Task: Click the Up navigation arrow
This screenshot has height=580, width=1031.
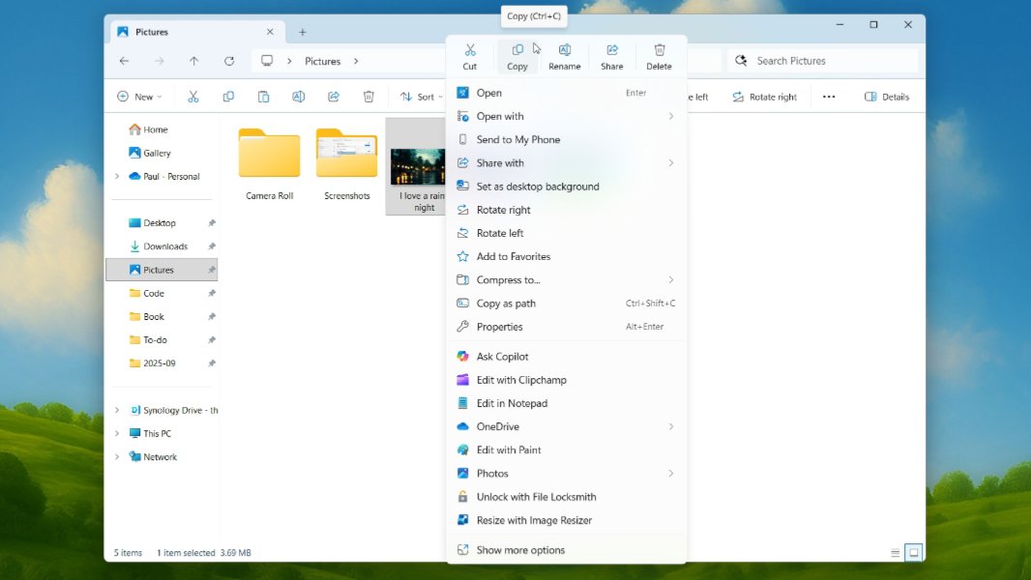Action: [194, 60]
